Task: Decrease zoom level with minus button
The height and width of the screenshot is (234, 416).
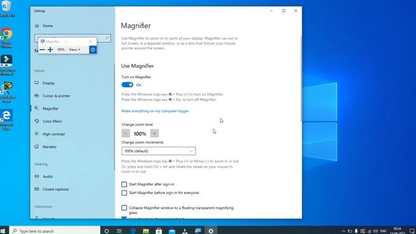Action: click(x=125, y=133)
